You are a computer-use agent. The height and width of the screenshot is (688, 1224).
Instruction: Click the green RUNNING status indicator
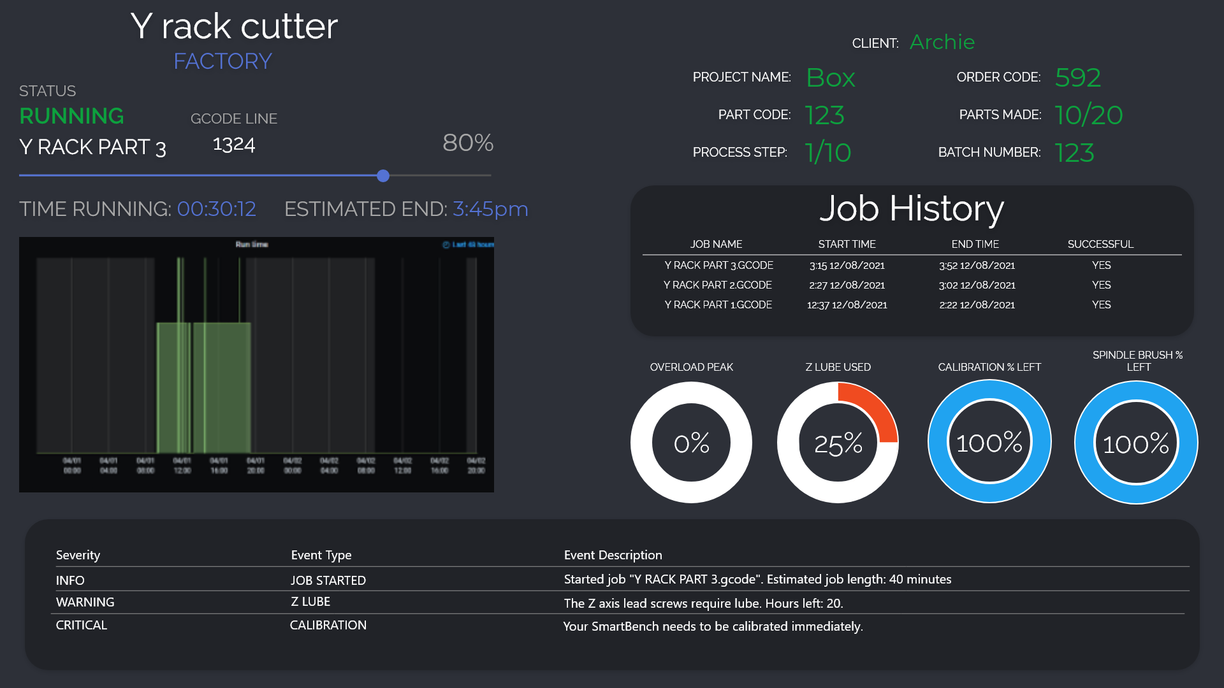(71, 116)
